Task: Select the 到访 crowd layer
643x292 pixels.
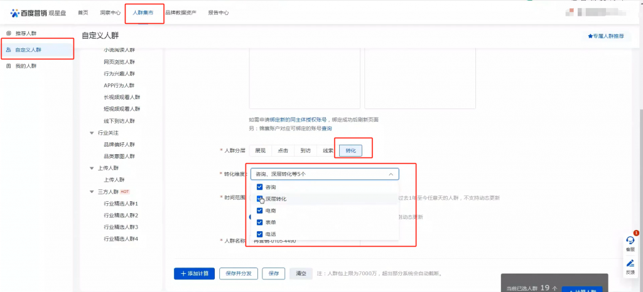Action: [305, 150]
